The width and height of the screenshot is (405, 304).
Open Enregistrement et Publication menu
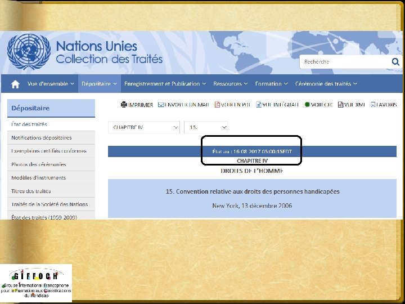coord(165,84)
